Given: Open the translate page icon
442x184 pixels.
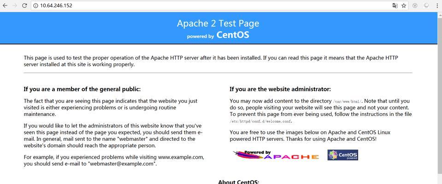Looking at the screenshot, I should 395,6.
